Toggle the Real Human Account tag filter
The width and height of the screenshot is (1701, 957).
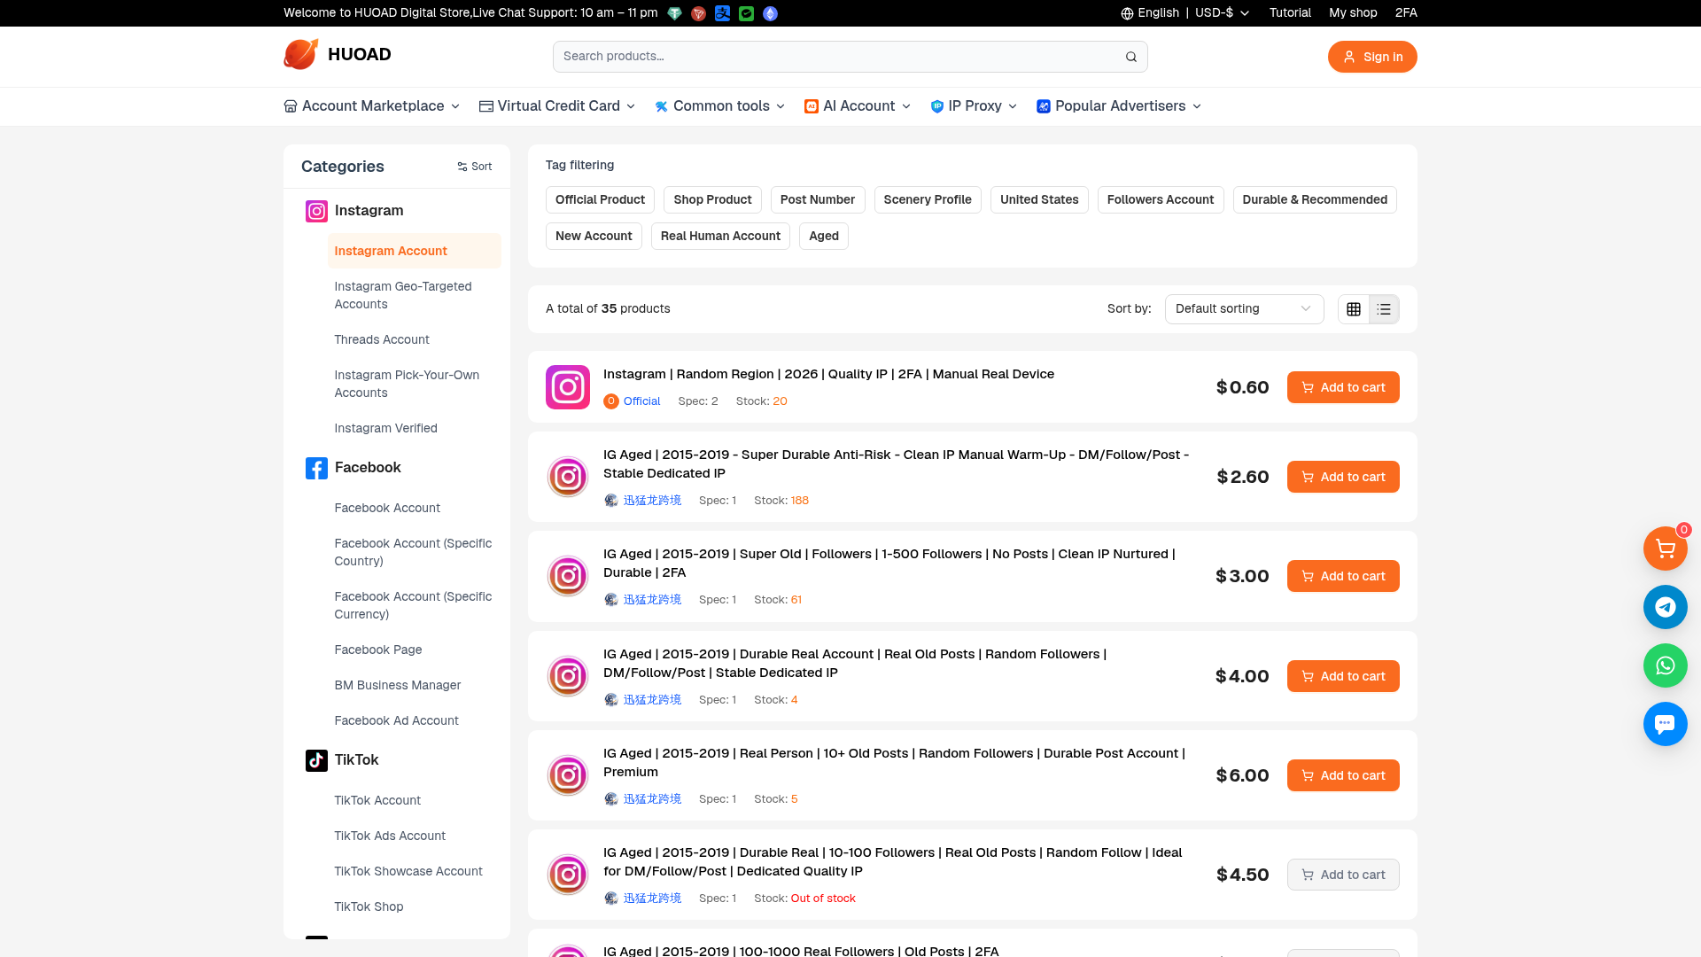click(x=720, y=237)
